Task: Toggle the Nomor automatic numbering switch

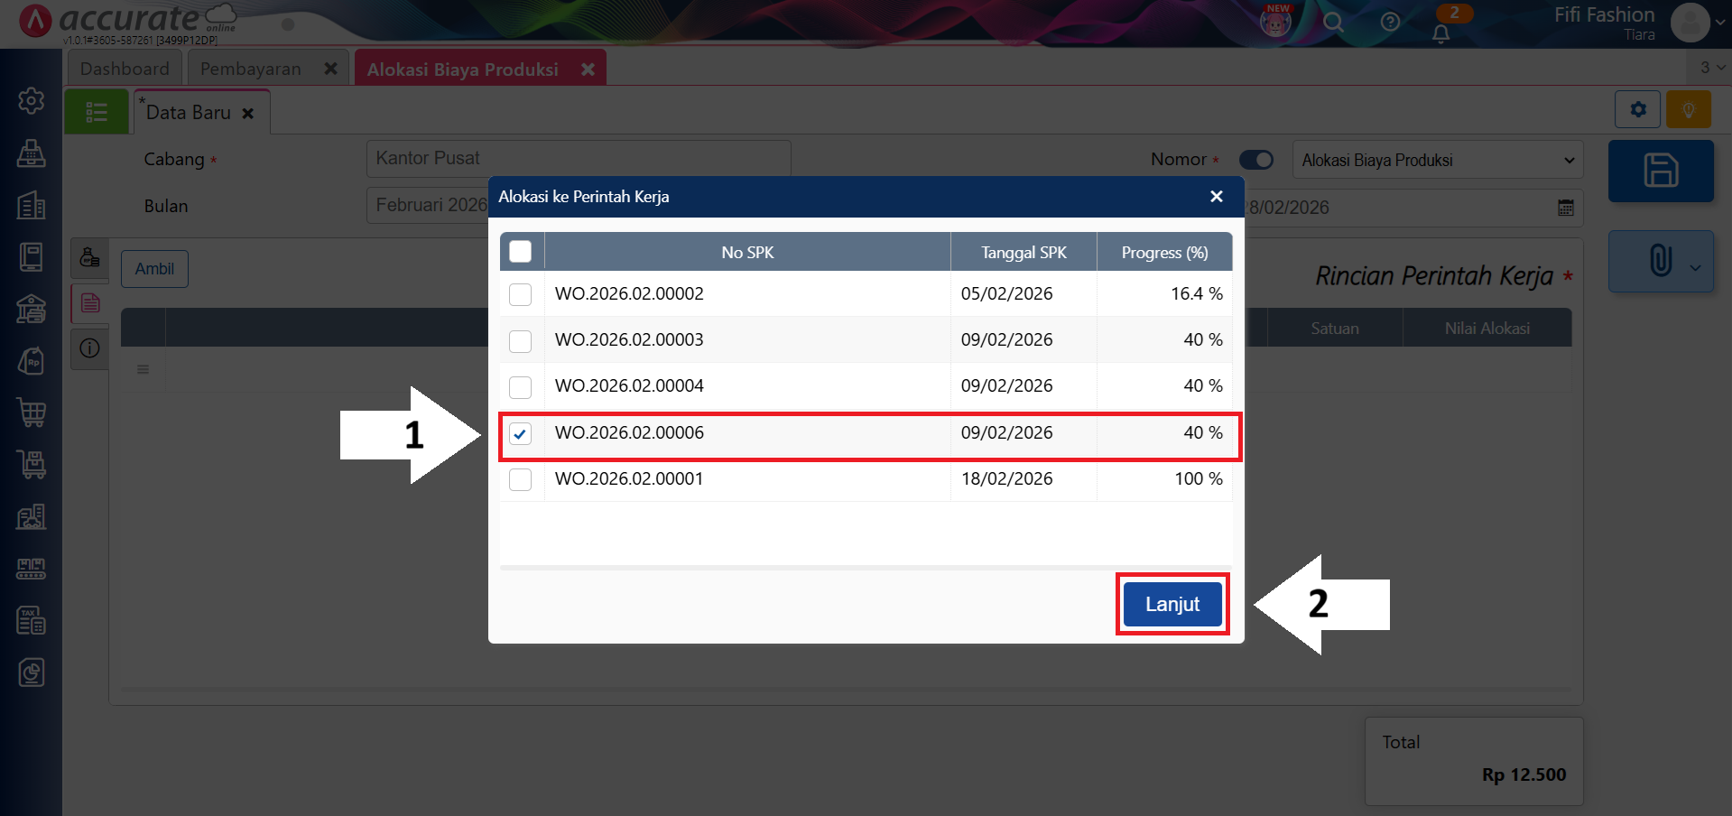Action: click(1255, 160)
